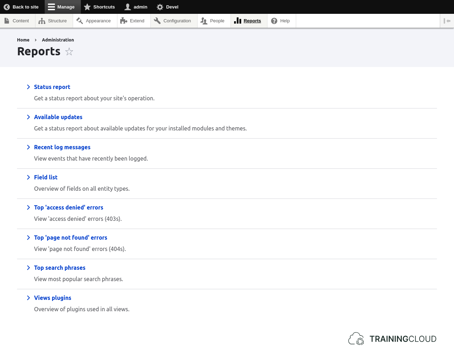Click "View events that have recently been logged."

[x=91, y=158]
